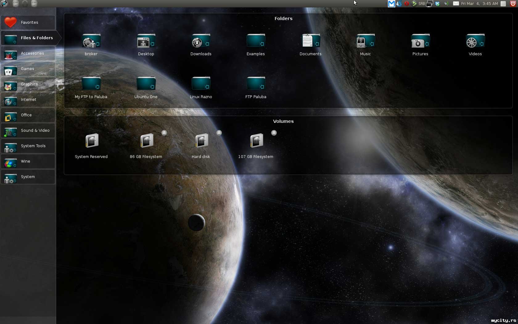
Task: Open the network connections tray icon
Action: [x=430, y=4]
